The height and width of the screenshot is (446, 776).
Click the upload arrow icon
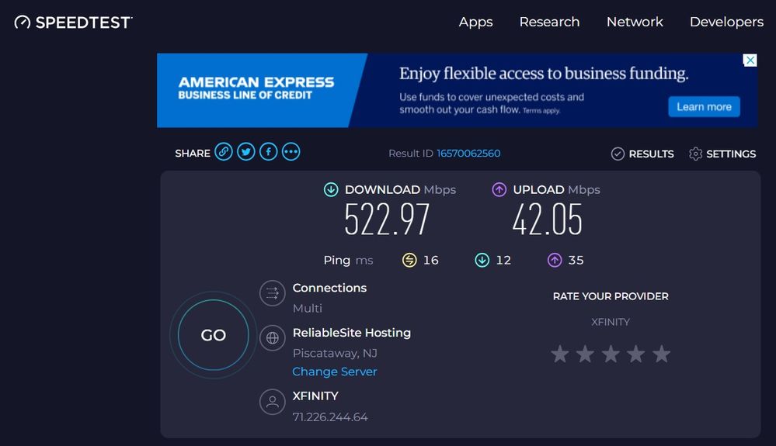point(499,189)
